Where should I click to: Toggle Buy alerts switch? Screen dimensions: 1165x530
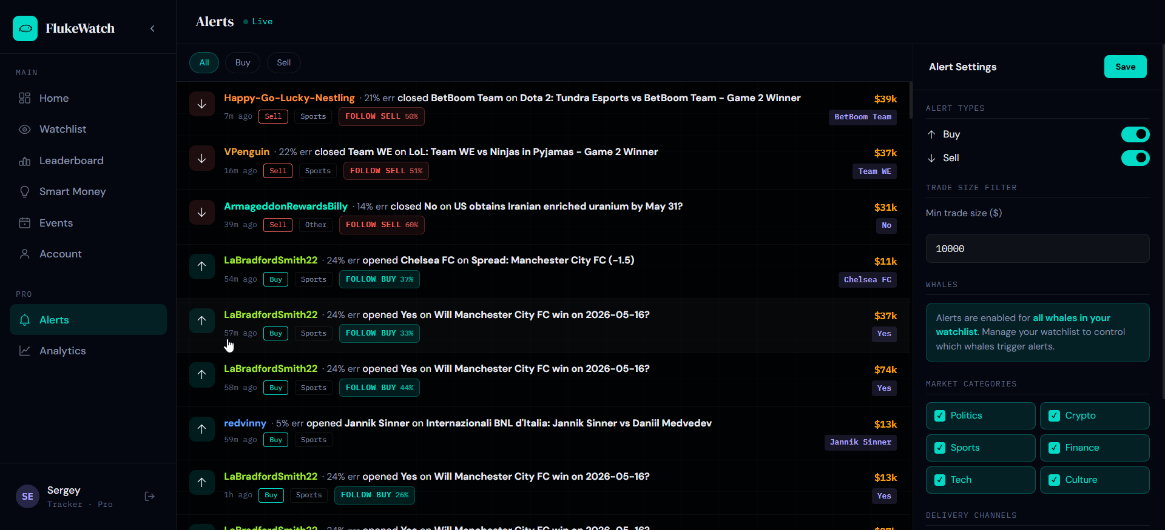click(x=1135, y=134)
